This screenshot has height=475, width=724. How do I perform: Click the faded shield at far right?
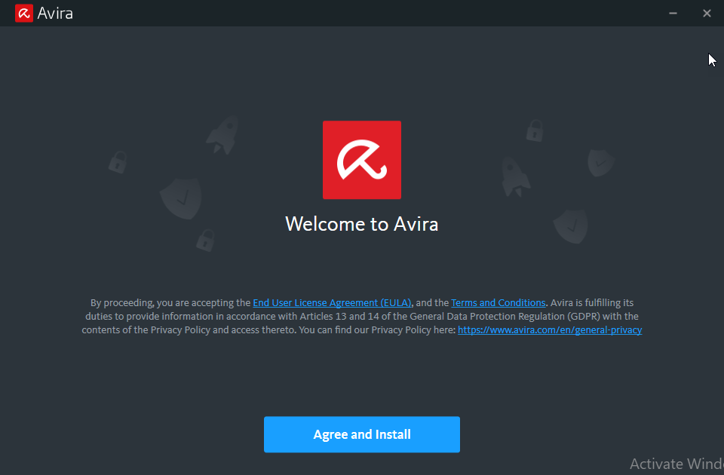(x=601, y=161)
